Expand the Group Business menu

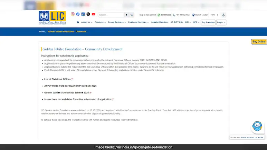pos(117,22)
